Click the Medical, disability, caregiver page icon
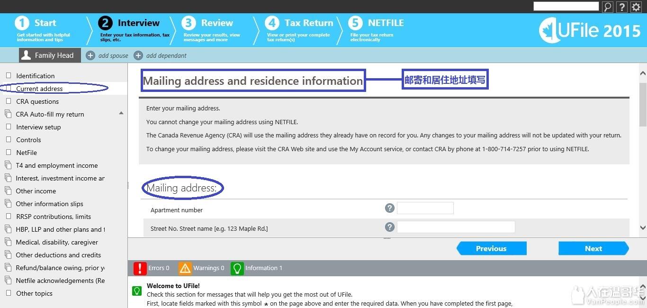Image resolution: width=647 pixels, height=308 pixels. click(8, 242)
